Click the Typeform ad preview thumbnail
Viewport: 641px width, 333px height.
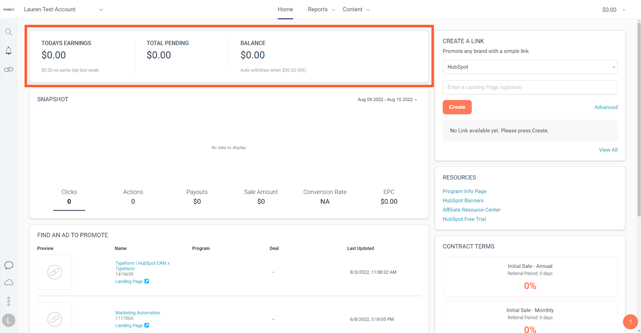(x=54, y=272)
